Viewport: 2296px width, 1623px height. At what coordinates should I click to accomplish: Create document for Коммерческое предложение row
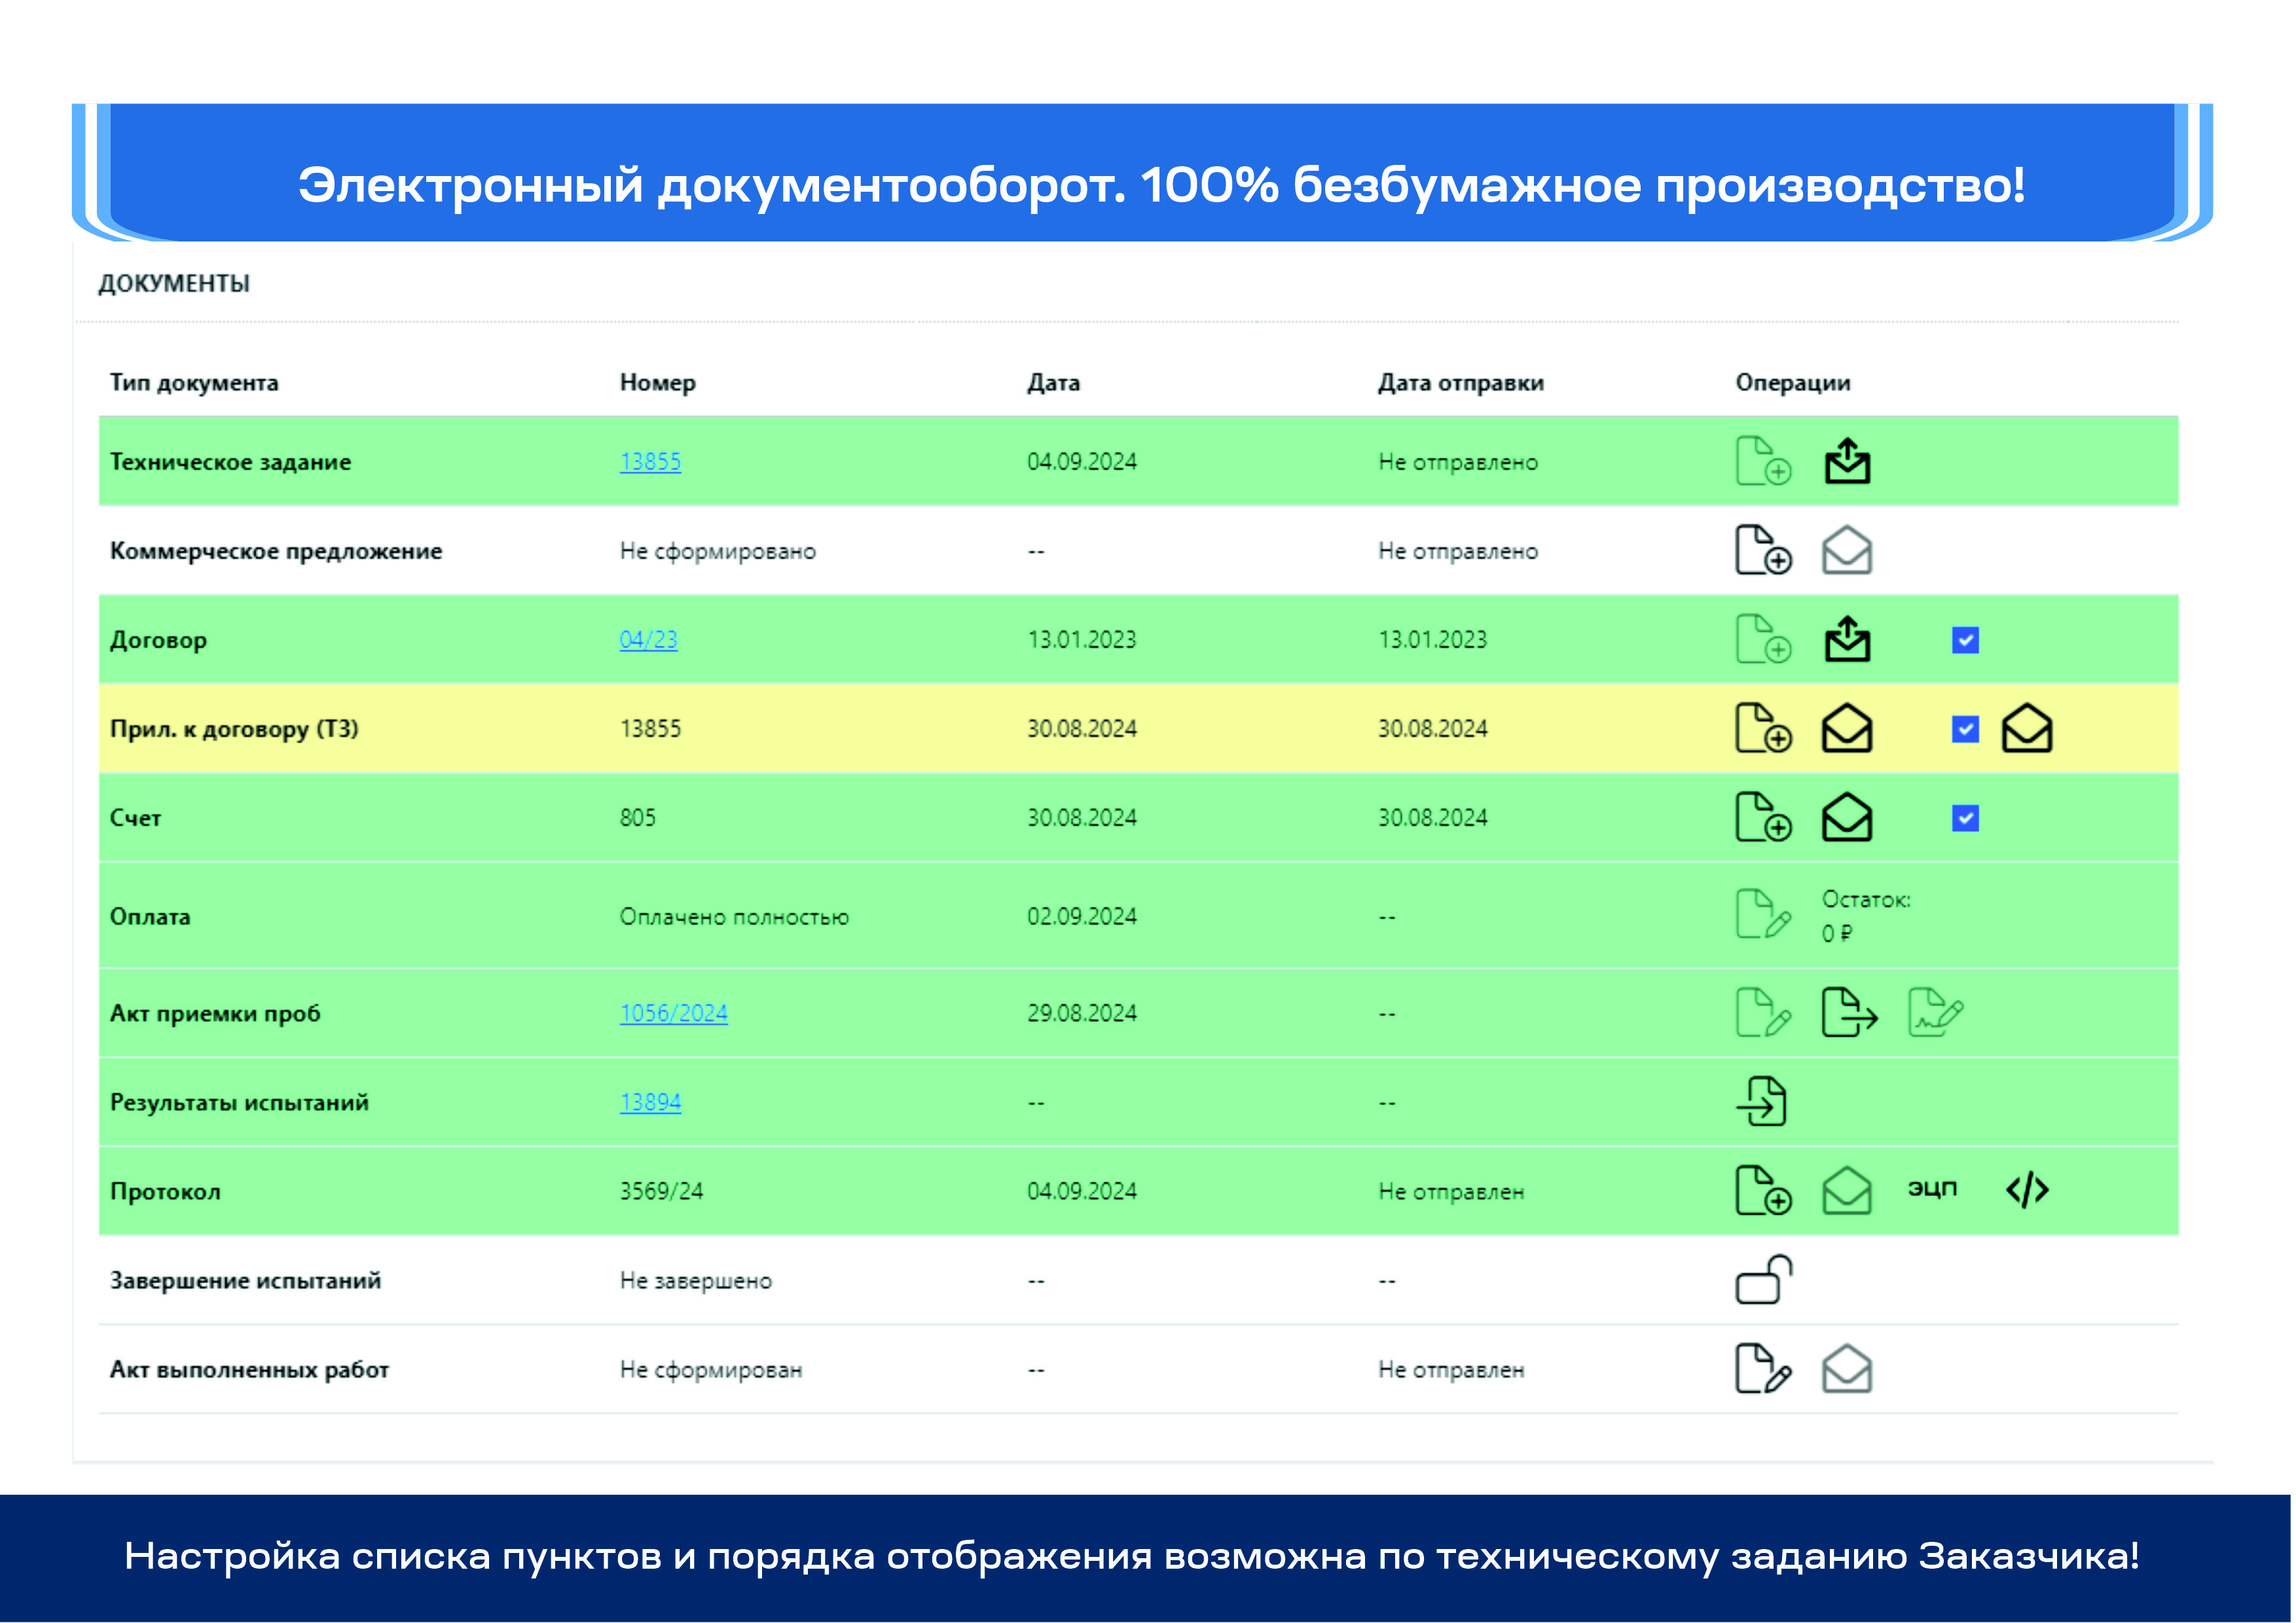pos(1762,550)
